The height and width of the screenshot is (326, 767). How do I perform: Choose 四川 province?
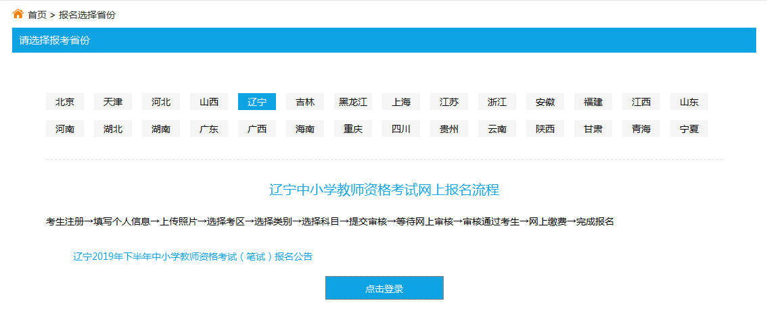click(x=401, y=129)
